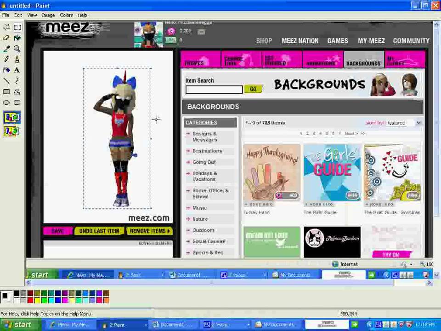The image size is (441, 331).
Task: Select the Rectangle shape tool
Action: pos(6,92)
